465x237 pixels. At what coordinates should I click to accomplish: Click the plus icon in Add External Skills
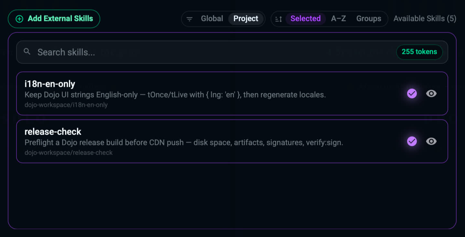pyautogui.click(x=19, y=19)
